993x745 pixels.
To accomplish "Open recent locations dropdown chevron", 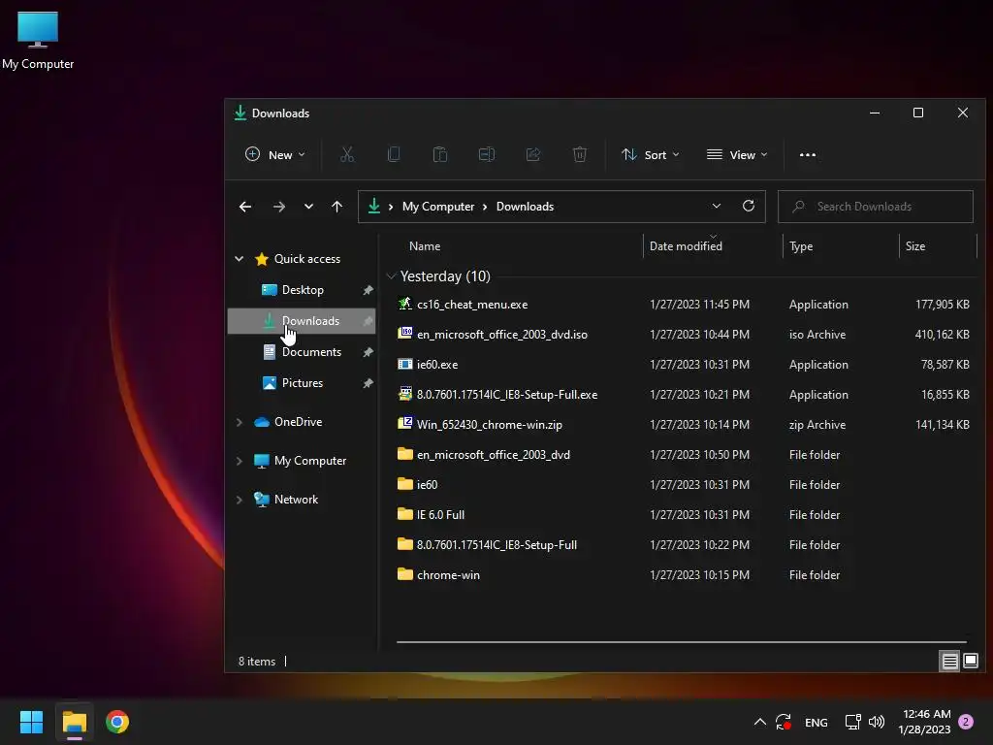I will 308,207.
